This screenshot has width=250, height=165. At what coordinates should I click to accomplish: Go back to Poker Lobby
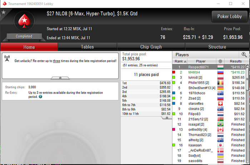pos(230,16)
